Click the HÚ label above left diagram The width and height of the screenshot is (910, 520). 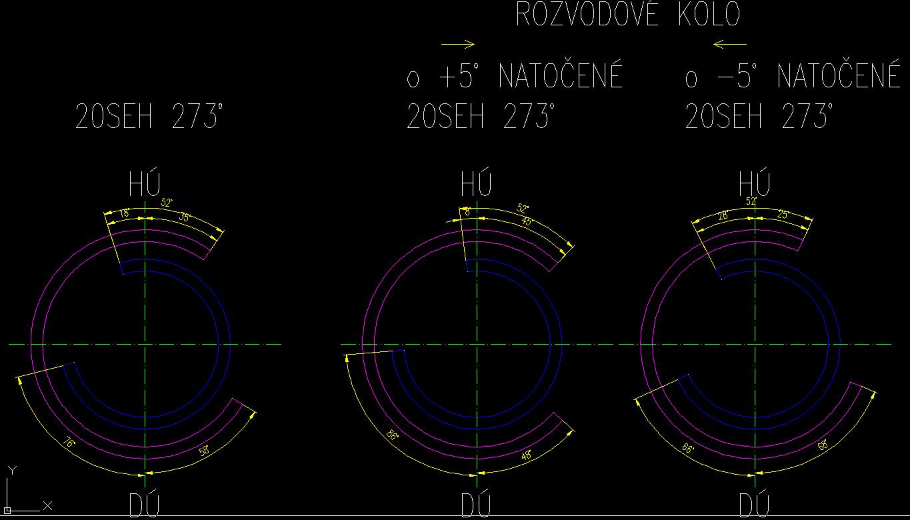[x=145, y=184]
